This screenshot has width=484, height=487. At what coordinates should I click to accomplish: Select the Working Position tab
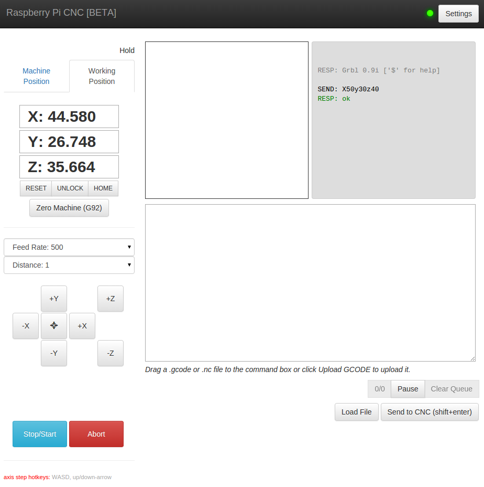coord(102,76)
